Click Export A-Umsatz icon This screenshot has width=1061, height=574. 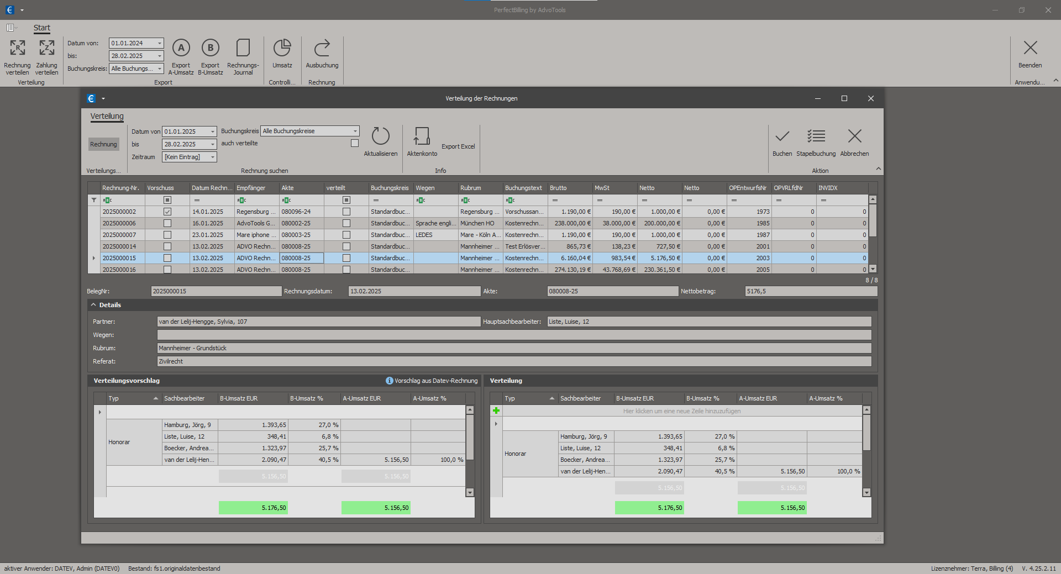(x=181, y=49)
